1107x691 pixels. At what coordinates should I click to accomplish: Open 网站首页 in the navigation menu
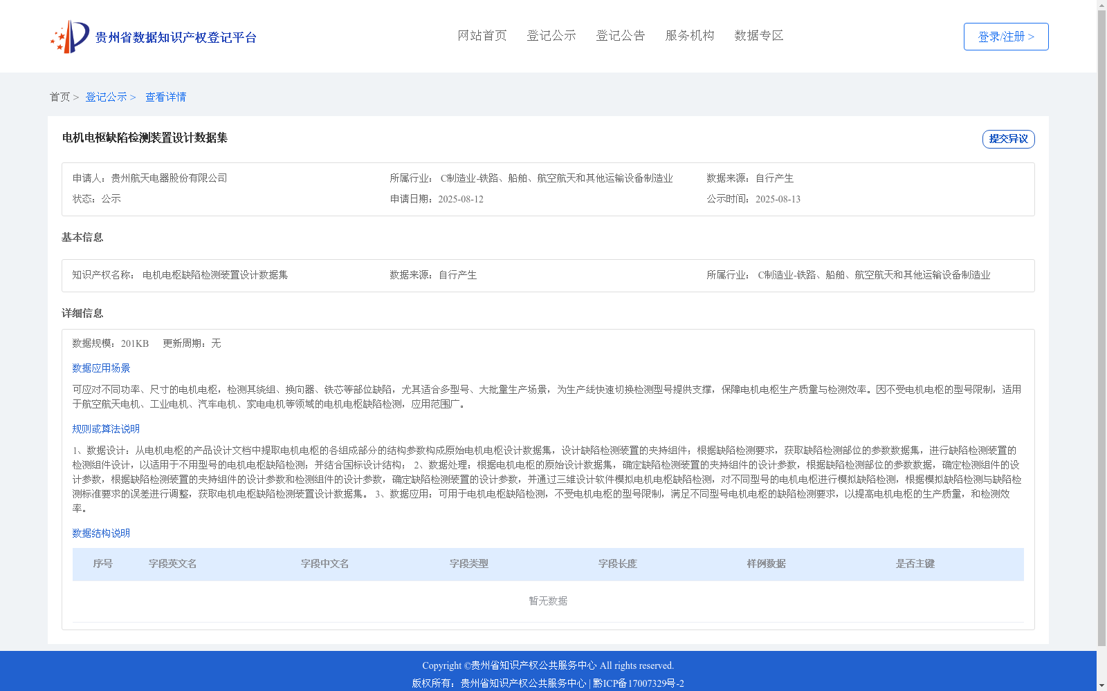(482, 35)
